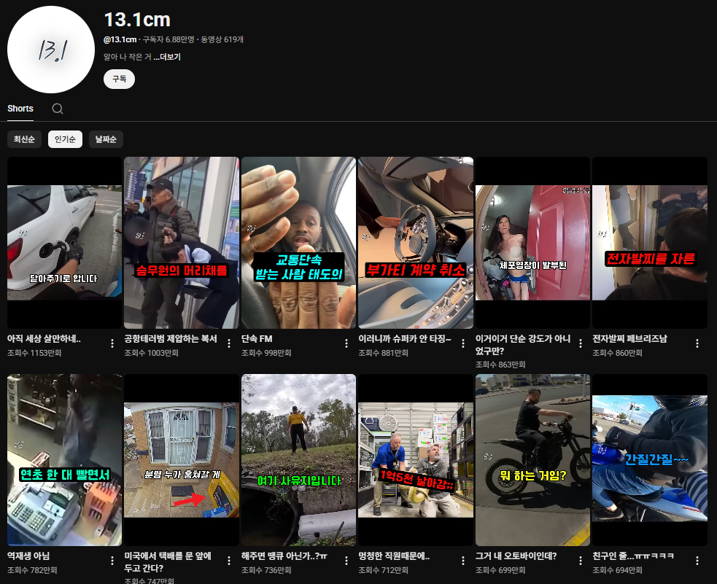The width and height of the screenshot is (717, 584).
Task: Click the 구독 subscribe button
Action: point(119,79)
